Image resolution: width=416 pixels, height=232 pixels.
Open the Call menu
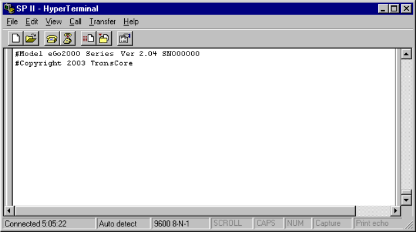point(75,22)
